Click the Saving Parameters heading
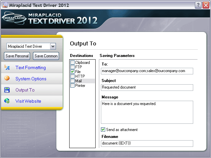 [117, 56]
